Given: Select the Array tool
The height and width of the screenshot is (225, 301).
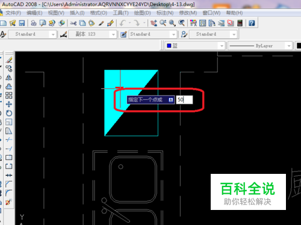Looking at the screenshot, I should click(9, 96).
